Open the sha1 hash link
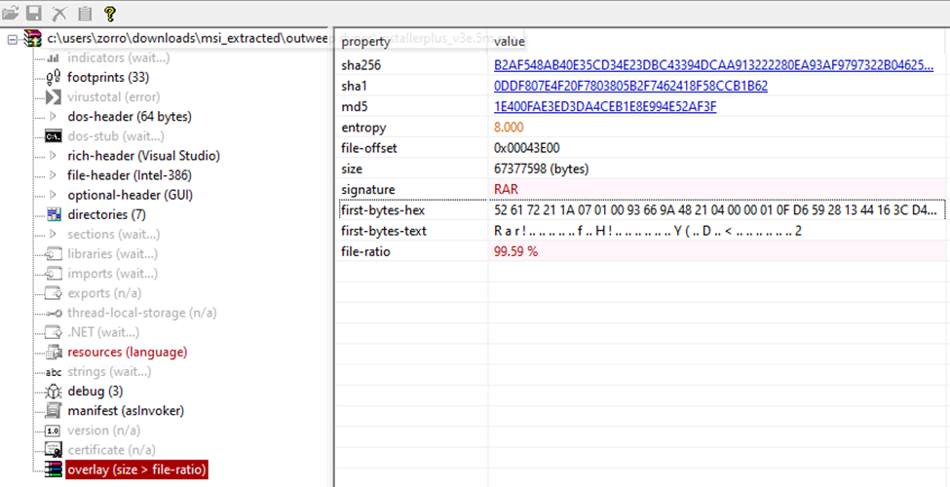 [x=630, y=87]
